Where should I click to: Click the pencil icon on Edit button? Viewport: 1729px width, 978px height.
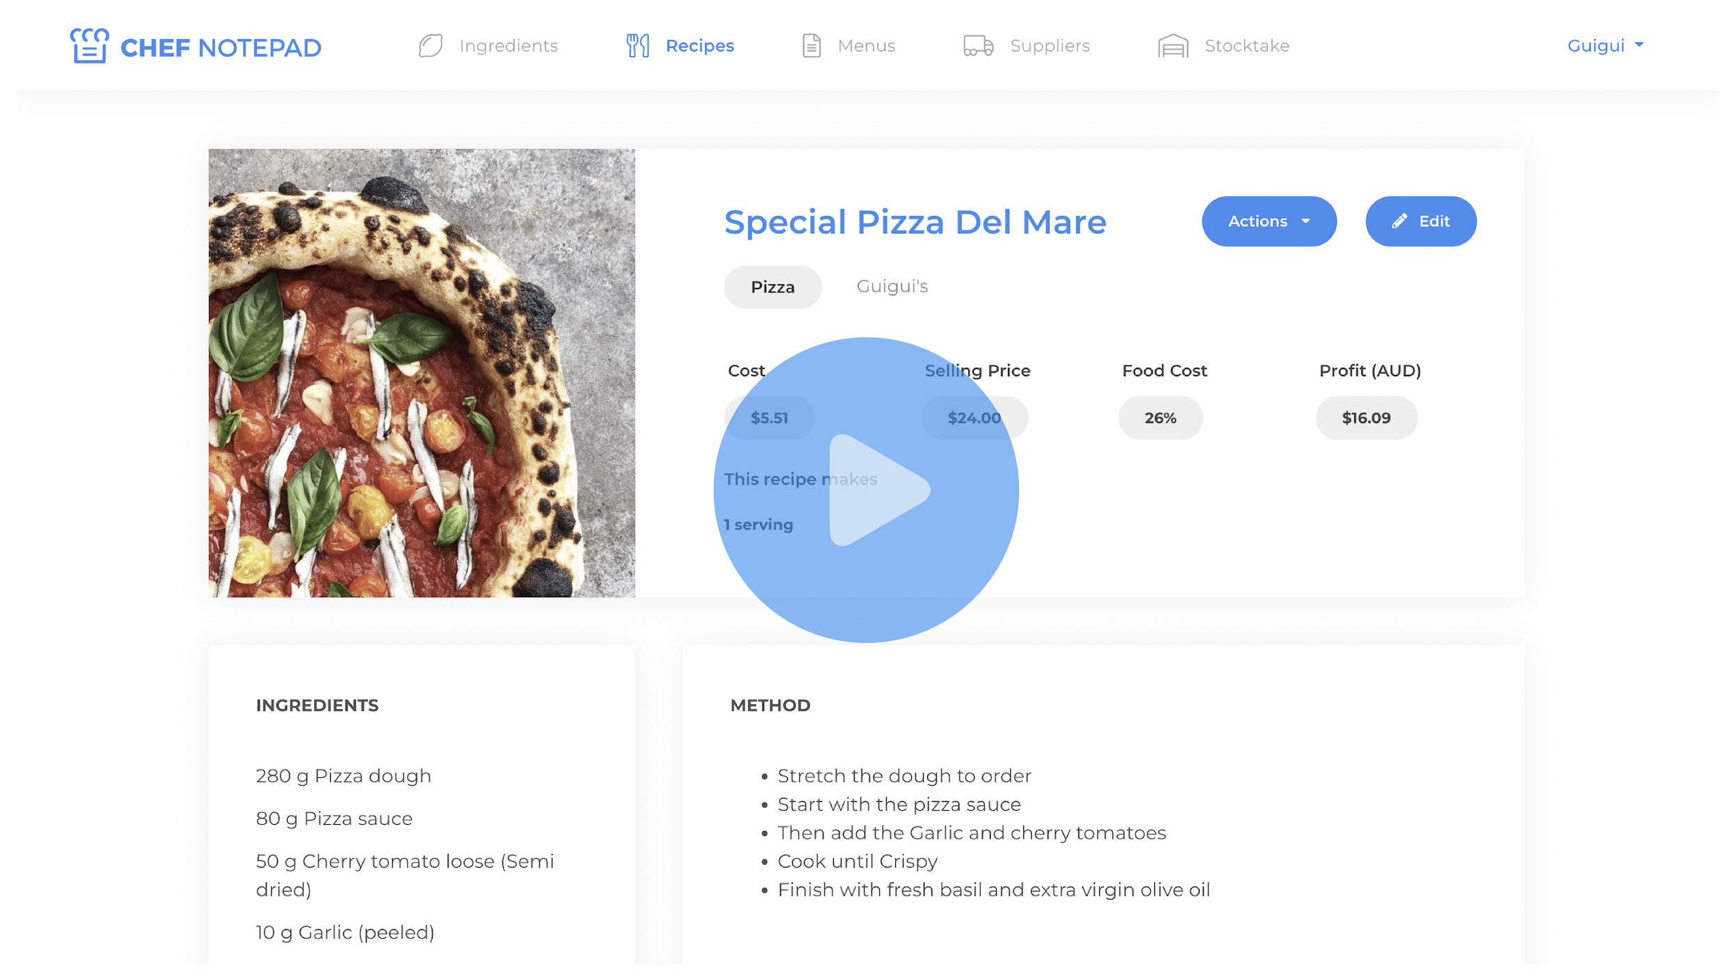(1400, 222)
